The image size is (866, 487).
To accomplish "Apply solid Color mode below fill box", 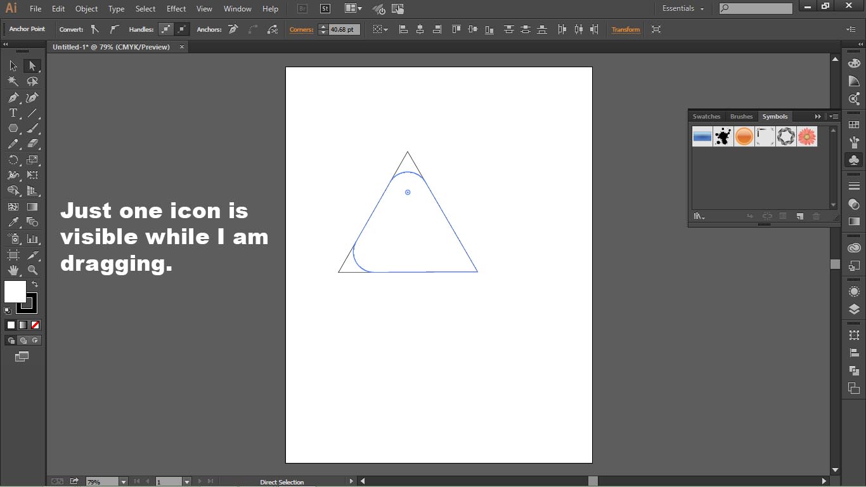I will point(11,325).
